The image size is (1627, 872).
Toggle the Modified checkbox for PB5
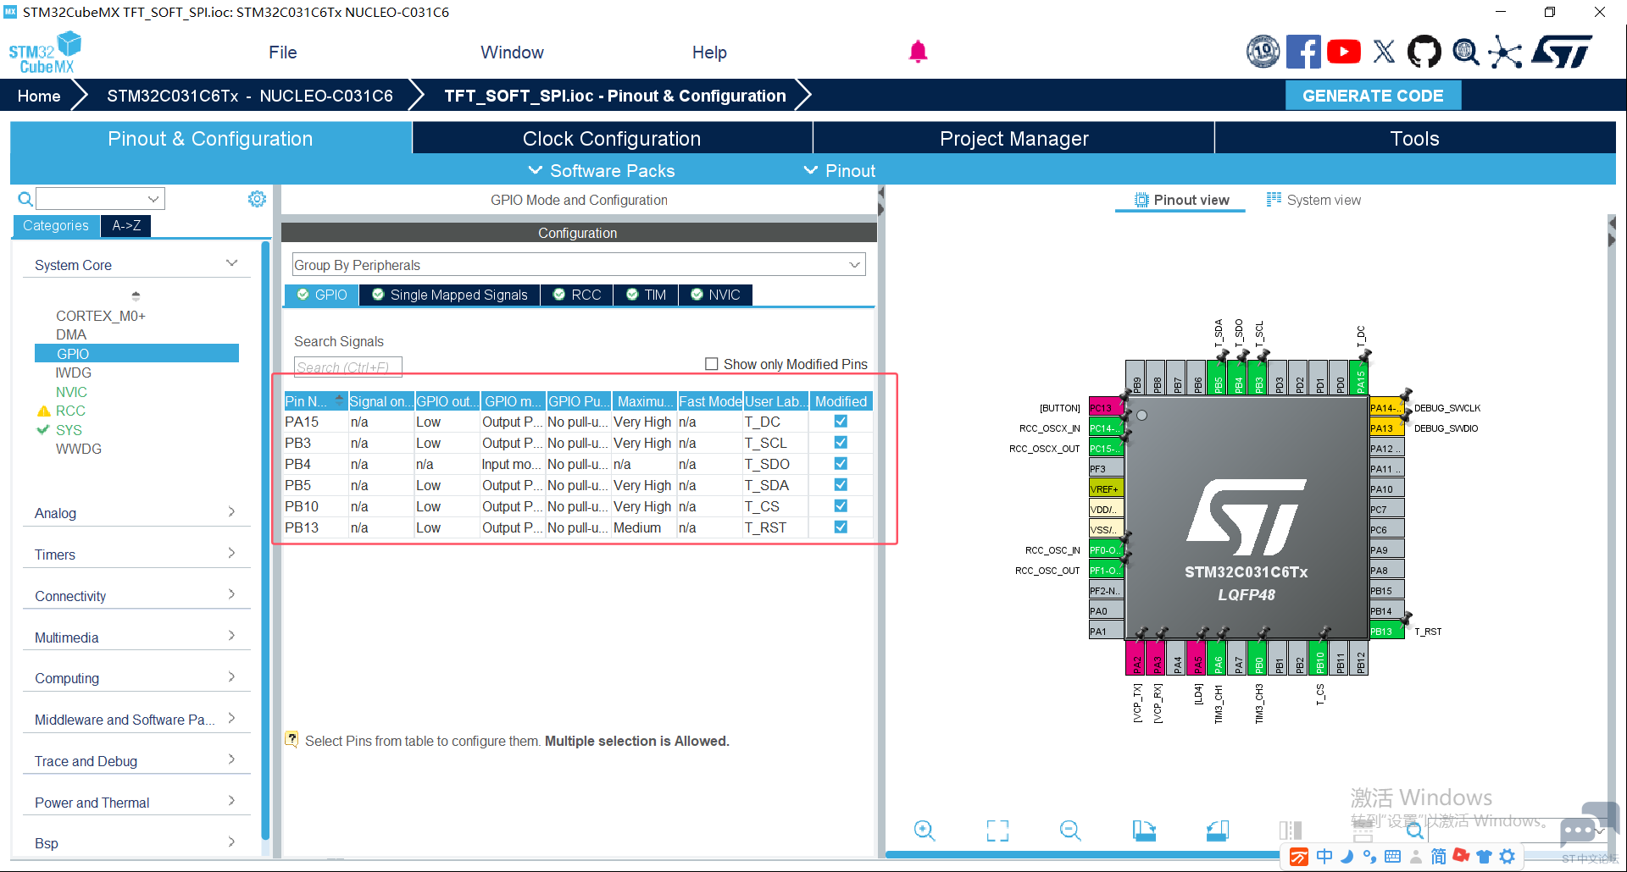841,484
